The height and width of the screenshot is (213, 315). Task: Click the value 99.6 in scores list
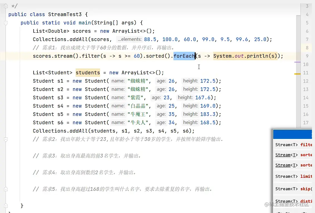[x=242, y=39]
